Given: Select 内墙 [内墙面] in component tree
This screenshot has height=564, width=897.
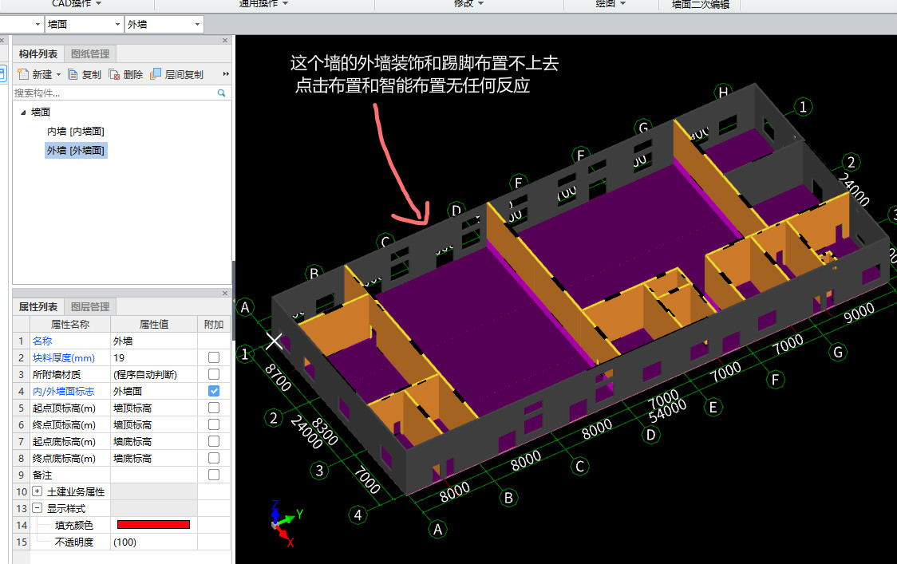Looking at the screenshot, I should click(x=76, y=131).
